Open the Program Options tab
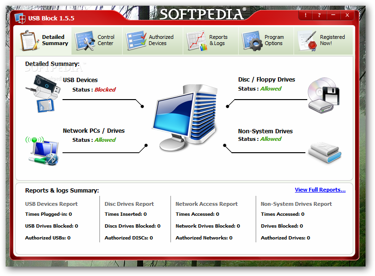Viewport: 375px width, 276px height. point(264,40)
